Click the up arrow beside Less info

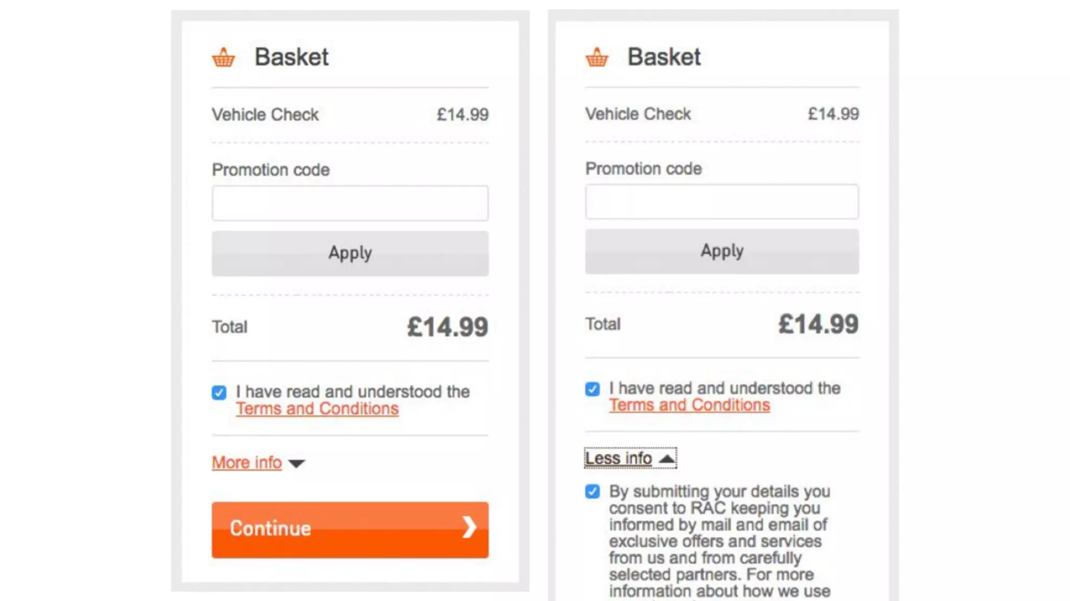[x=667, y=459]
